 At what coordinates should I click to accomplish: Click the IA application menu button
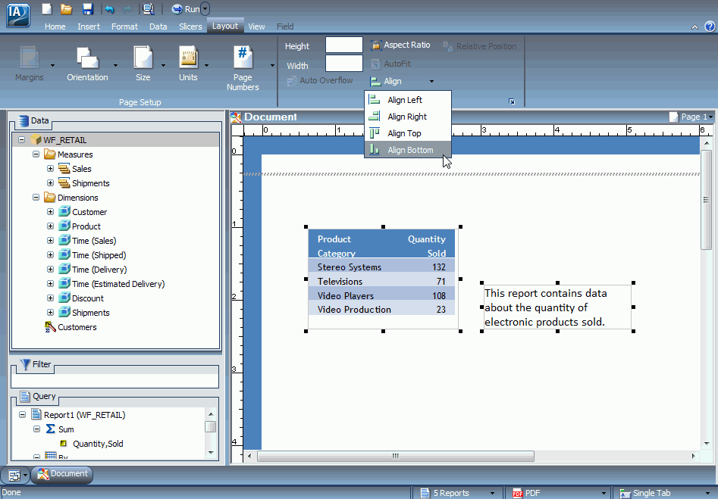click(x=18, y=14)
